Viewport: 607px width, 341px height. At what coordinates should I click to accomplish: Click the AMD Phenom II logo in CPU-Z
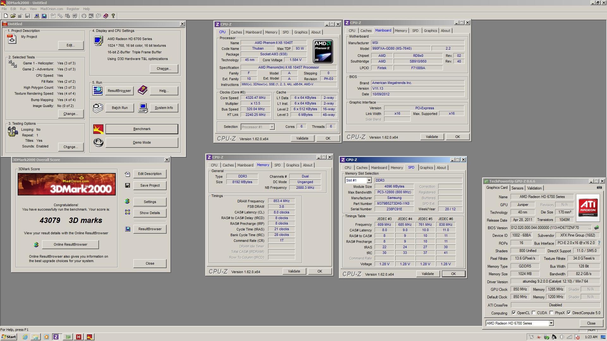point(323,51)
